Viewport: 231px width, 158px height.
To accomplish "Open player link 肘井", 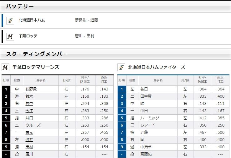I will point(29,140).
